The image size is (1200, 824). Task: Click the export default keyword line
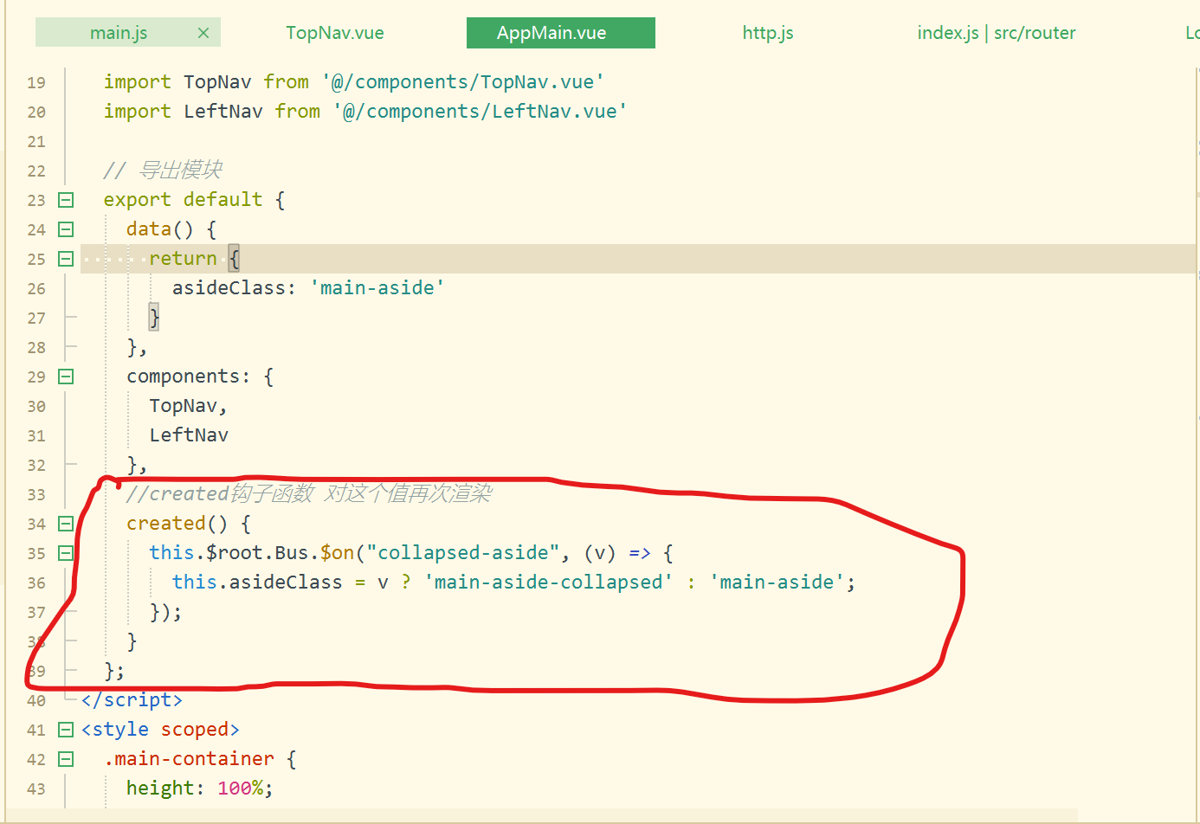tap(194, 200)
